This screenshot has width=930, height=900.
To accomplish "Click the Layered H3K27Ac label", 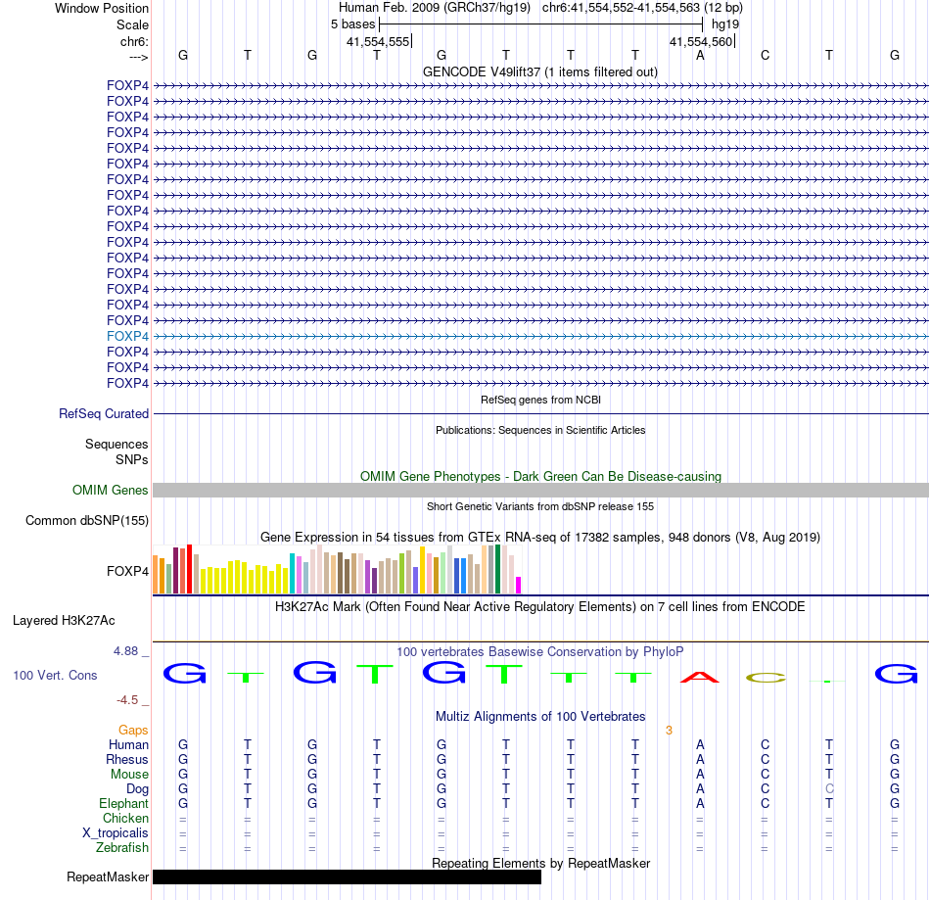I will pyautogui.click(x=64, y=621).
